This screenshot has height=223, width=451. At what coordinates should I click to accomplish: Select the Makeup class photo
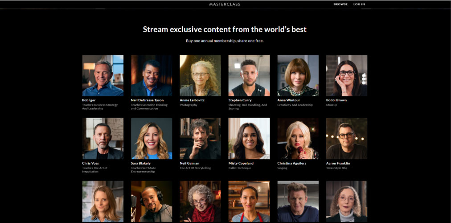point(347,75)
